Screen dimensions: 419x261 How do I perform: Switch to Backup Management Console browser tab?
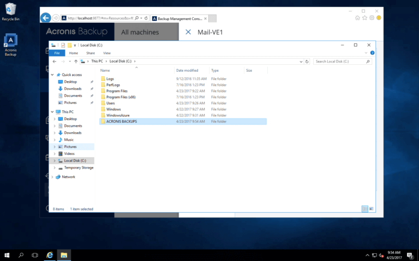pyautogui.click(x=179, y=18)
